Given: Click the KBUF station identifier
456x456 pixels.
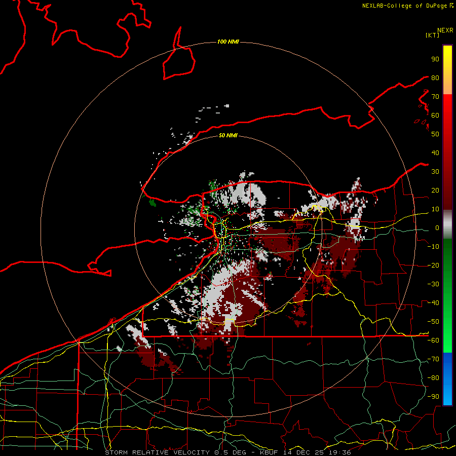Looking at the screenshot, I should coord(269,452).
